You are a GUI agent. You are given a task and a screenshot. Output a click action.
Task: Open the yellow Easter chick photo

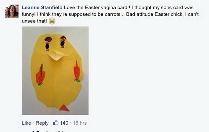(x=55, y=71)
